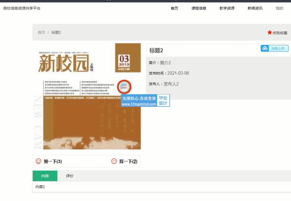The height and width of the screenshot is (201, 291).
Task: Open 首页 in the top navigation
Action: coord(174,8)
